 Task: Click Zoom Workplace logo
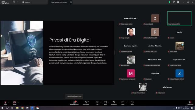click(5, 2)
